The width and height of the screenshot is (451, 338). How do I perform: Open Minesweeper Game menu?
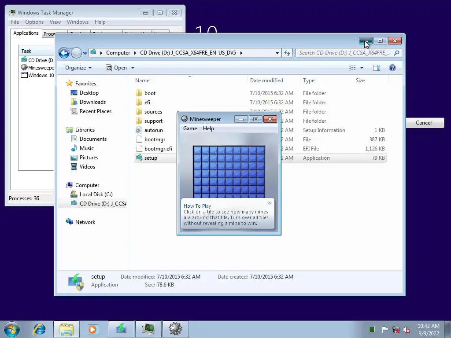[190, 129]
